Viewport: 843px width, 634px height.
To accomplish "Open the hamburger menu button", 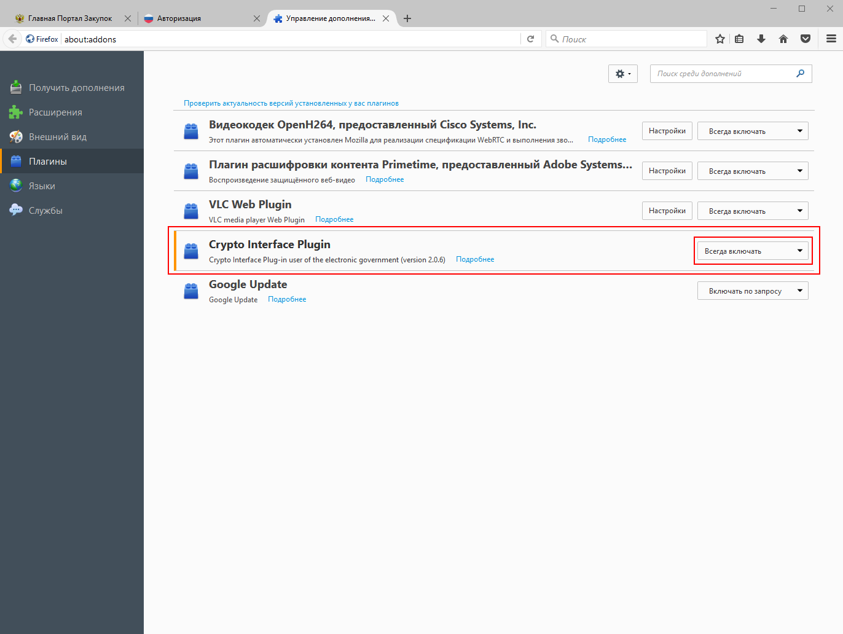I will [831, 39].
